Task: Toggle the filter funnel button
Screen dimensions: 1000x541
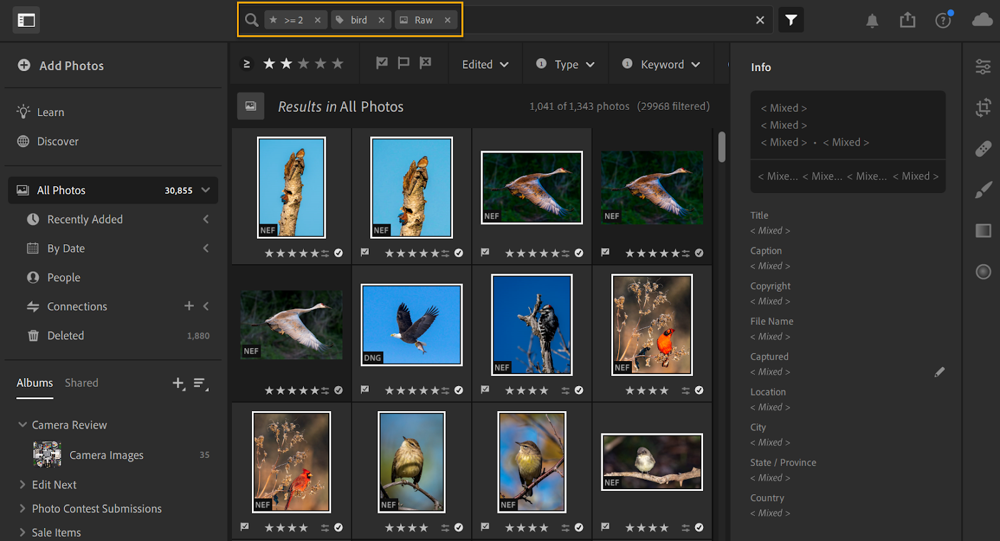Action: [x=791, y=20]
